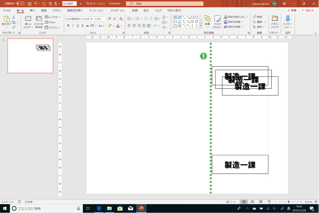Apply text shadow (S)
Viewport: 319px width, 213px height.
tap(82, 26)
